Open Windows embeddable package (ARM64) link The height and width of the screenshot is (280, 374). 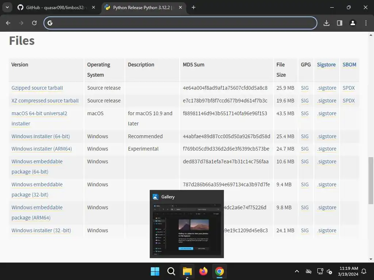coord(37,213)
